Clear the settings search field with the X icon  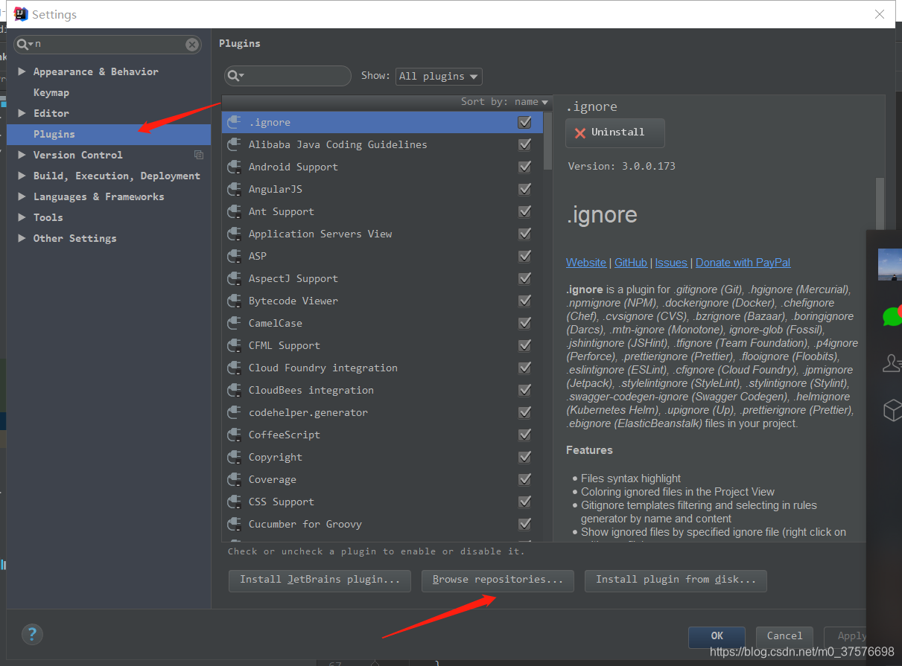(192, 45)
